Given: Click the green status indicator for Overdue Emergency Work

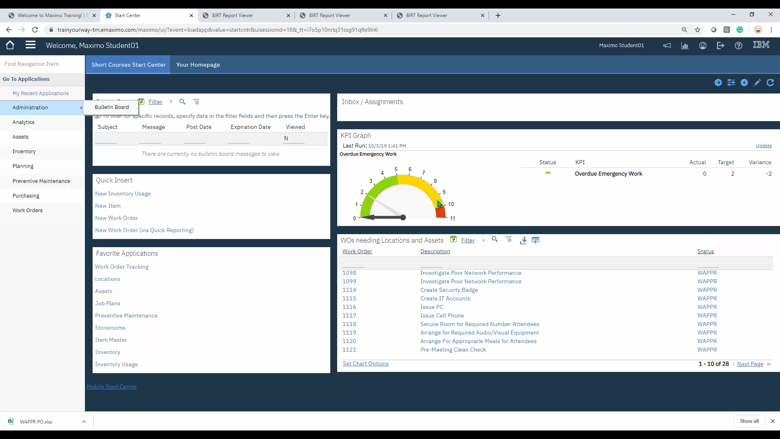Looking at the screenshot, I should point(548,173).
